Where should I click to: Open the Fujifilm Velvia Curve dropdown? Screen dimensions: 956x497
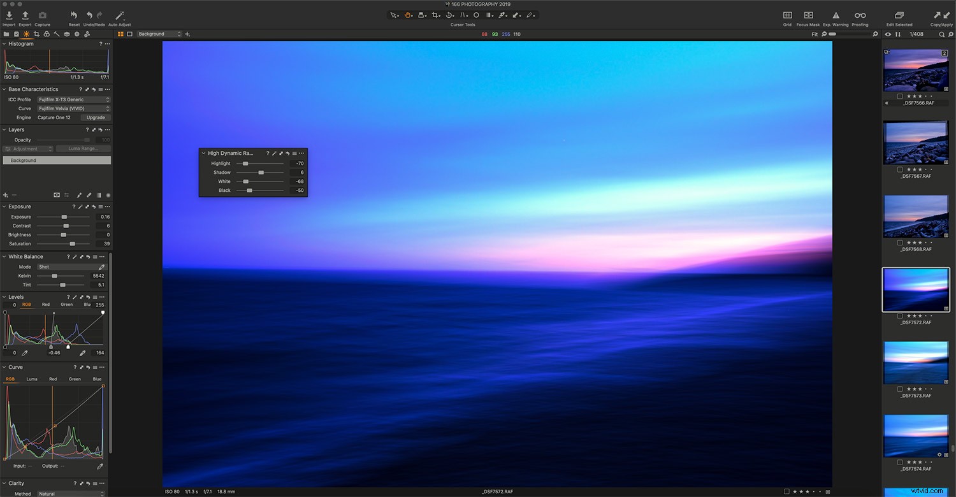tap(73, 108)
